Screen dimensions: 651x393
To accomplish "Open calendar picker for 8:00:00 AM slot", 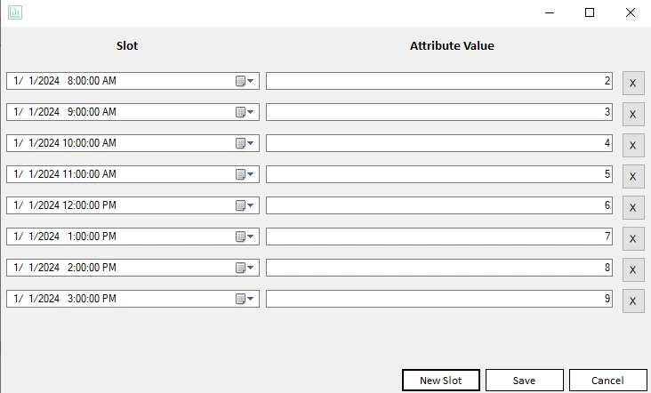I will (x=245, y=81).
